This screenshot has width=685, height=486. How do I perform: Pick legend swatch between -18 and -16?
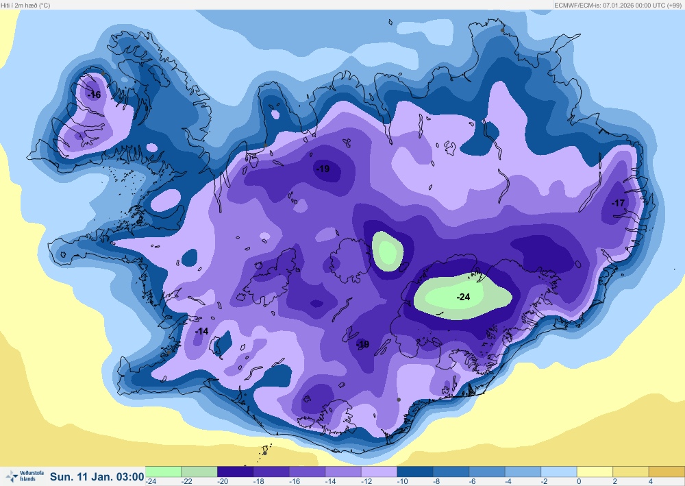tap(271, 472)
